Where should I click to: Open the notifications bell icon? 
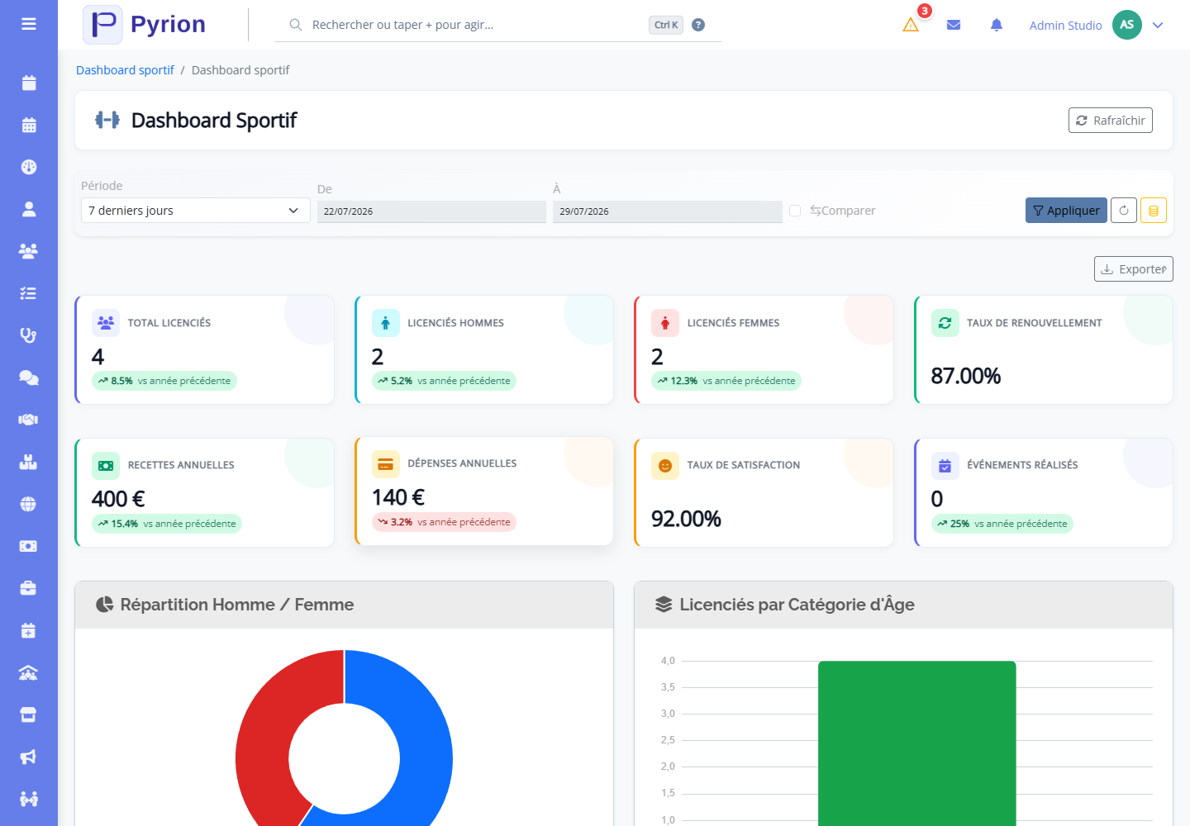click(997, 25)
